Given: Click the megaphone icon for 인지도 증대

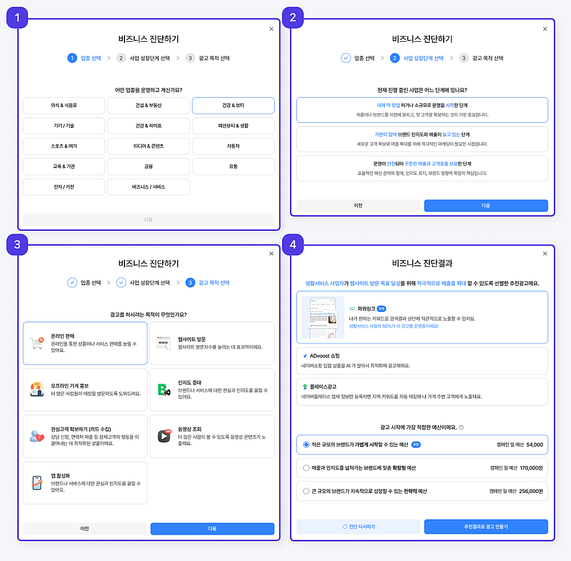Looking at the screenshot, I should point(164,390).
